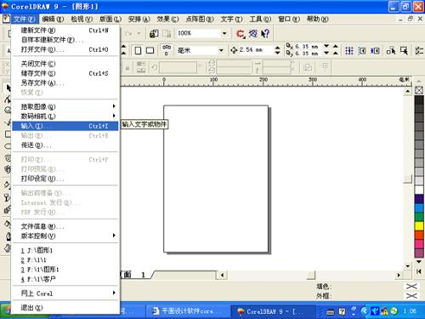Click the blue star script icon on toolbar
The image size is (425, 319).
pyautogui.click(x=253, y=34)
